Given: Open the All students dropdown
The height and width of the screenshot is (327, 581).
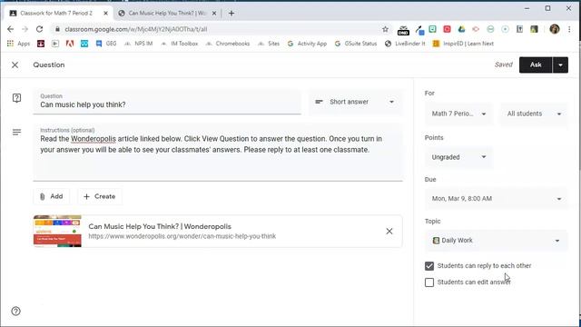Looking at the screenshot, I should pos(534,114).
